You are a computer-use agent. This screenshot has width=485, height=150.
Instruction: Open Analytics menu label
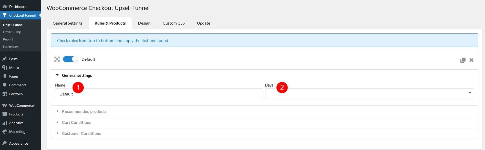coord(16,123)
